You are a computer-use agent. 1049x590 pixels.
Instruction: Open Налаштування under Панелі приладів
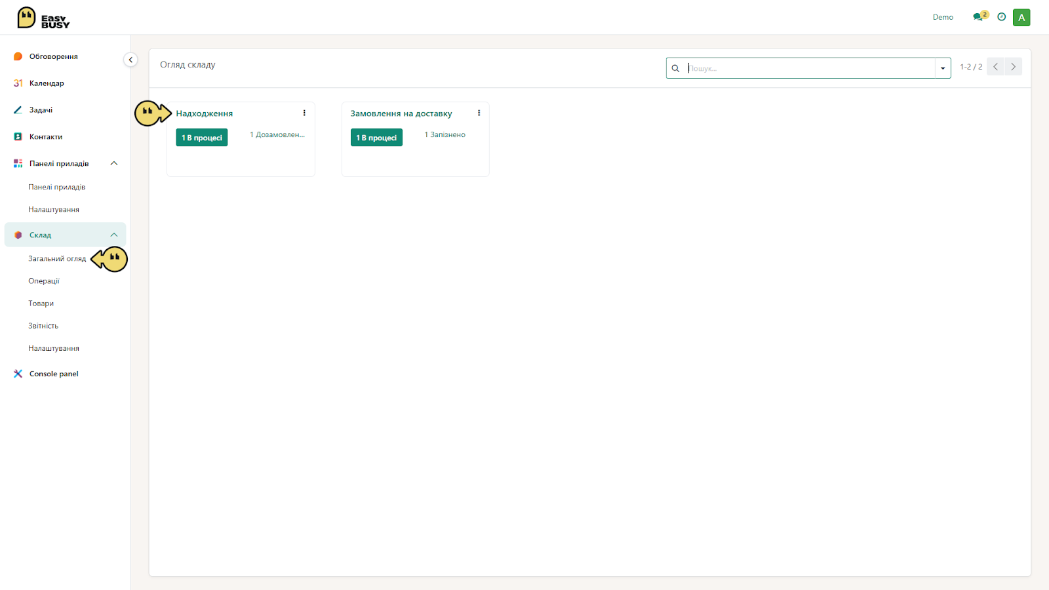click(54, 209)
